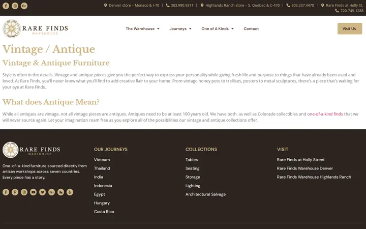Open the Architectural Salvage collection link
366x229 pixels.
click(205, 194)
